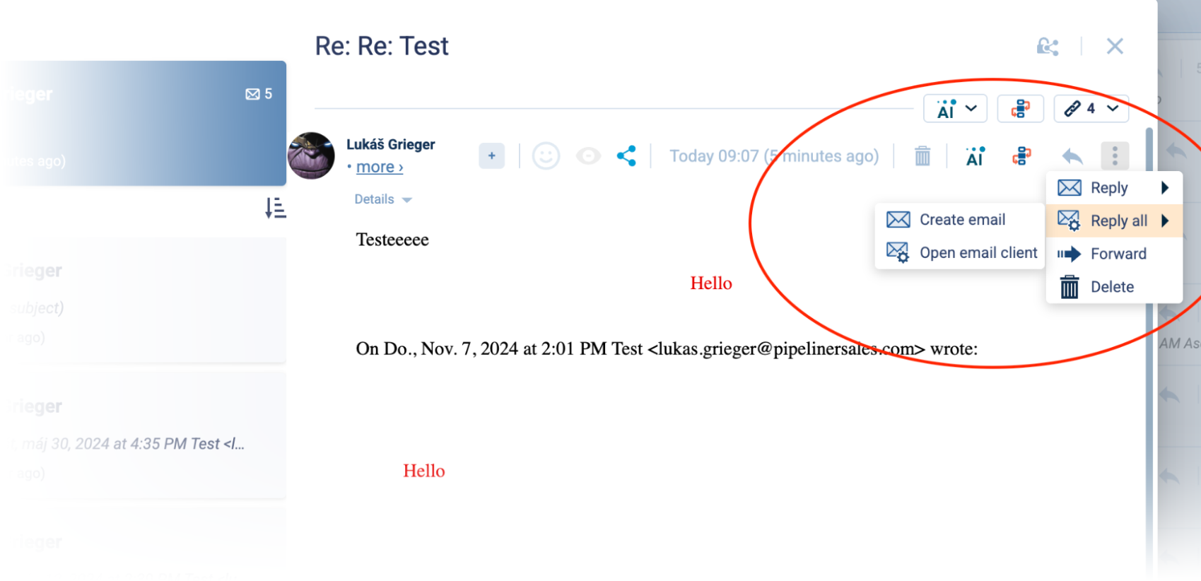The width and height of the screenshot is (1201, 581).
Task: Close the Re: Re: Test email panel
Action: (1115, 47)
